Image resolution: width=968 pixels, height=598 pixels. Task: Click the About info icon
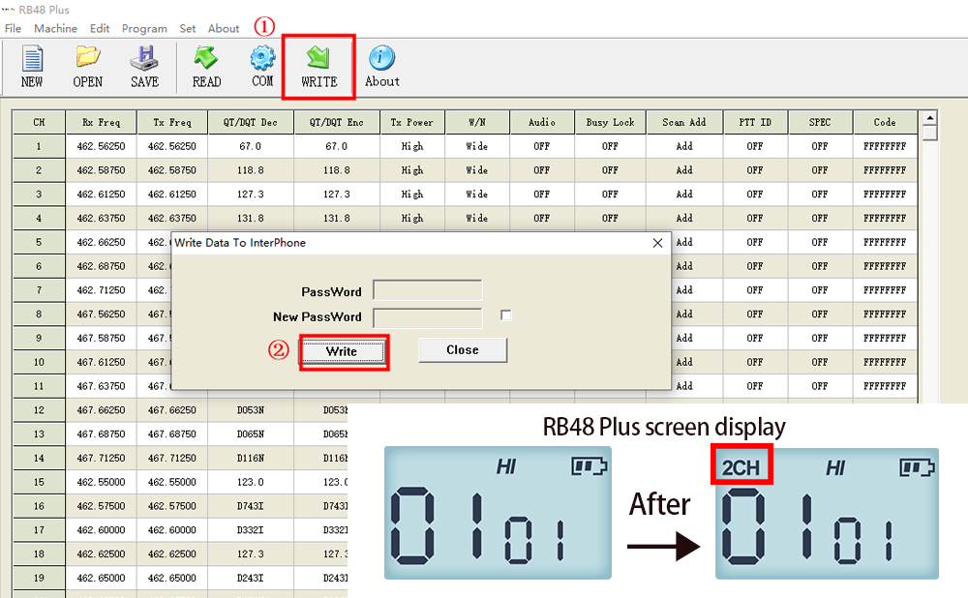382,66
